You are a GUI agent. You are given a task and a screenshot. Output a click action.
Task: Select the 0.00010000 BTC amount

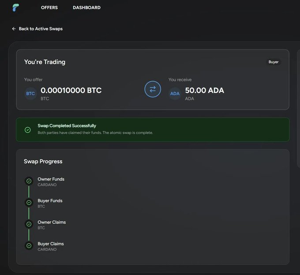click(71, 90)
